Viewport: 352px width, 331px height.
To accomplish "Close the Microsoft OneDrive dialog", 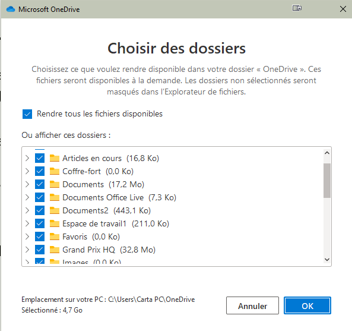I will 343,9.
